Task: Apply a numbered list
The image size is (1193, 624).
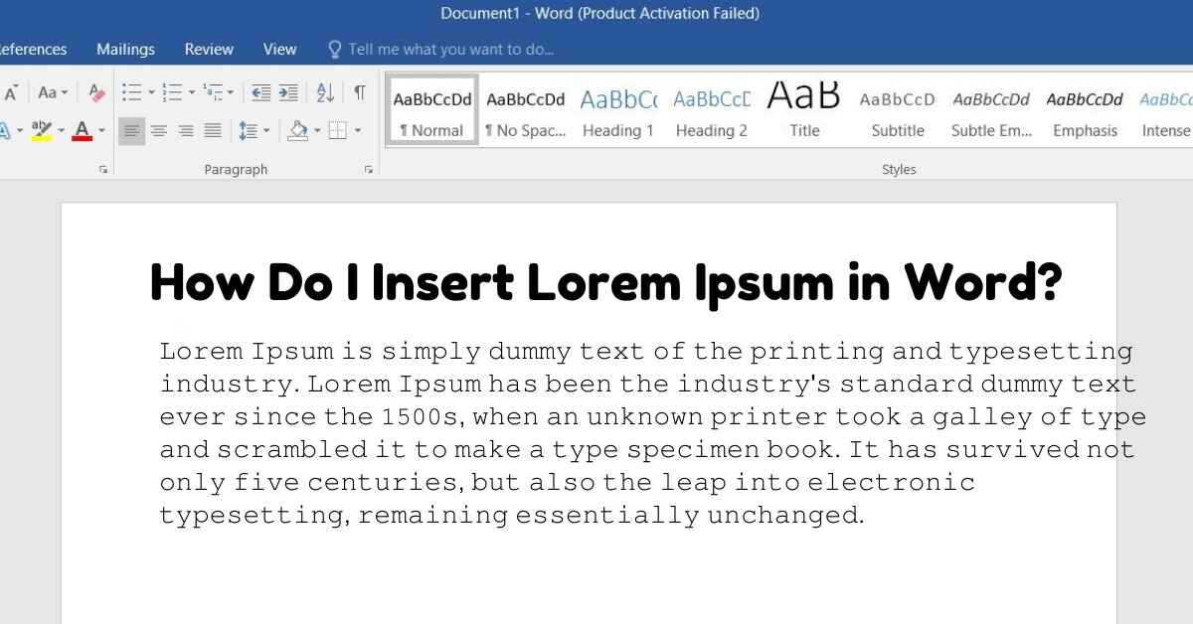Action: (172, 92)
